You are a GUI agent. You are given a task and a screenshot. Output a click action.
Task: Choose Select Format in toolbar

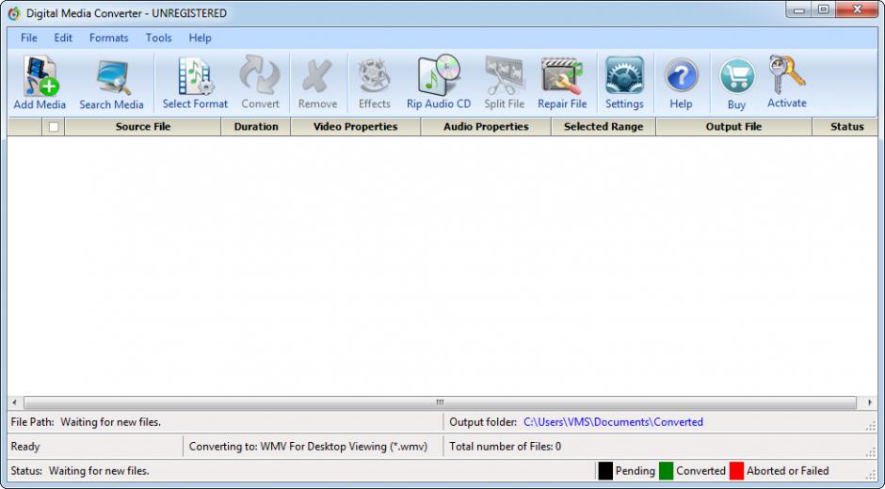[195, 83]
